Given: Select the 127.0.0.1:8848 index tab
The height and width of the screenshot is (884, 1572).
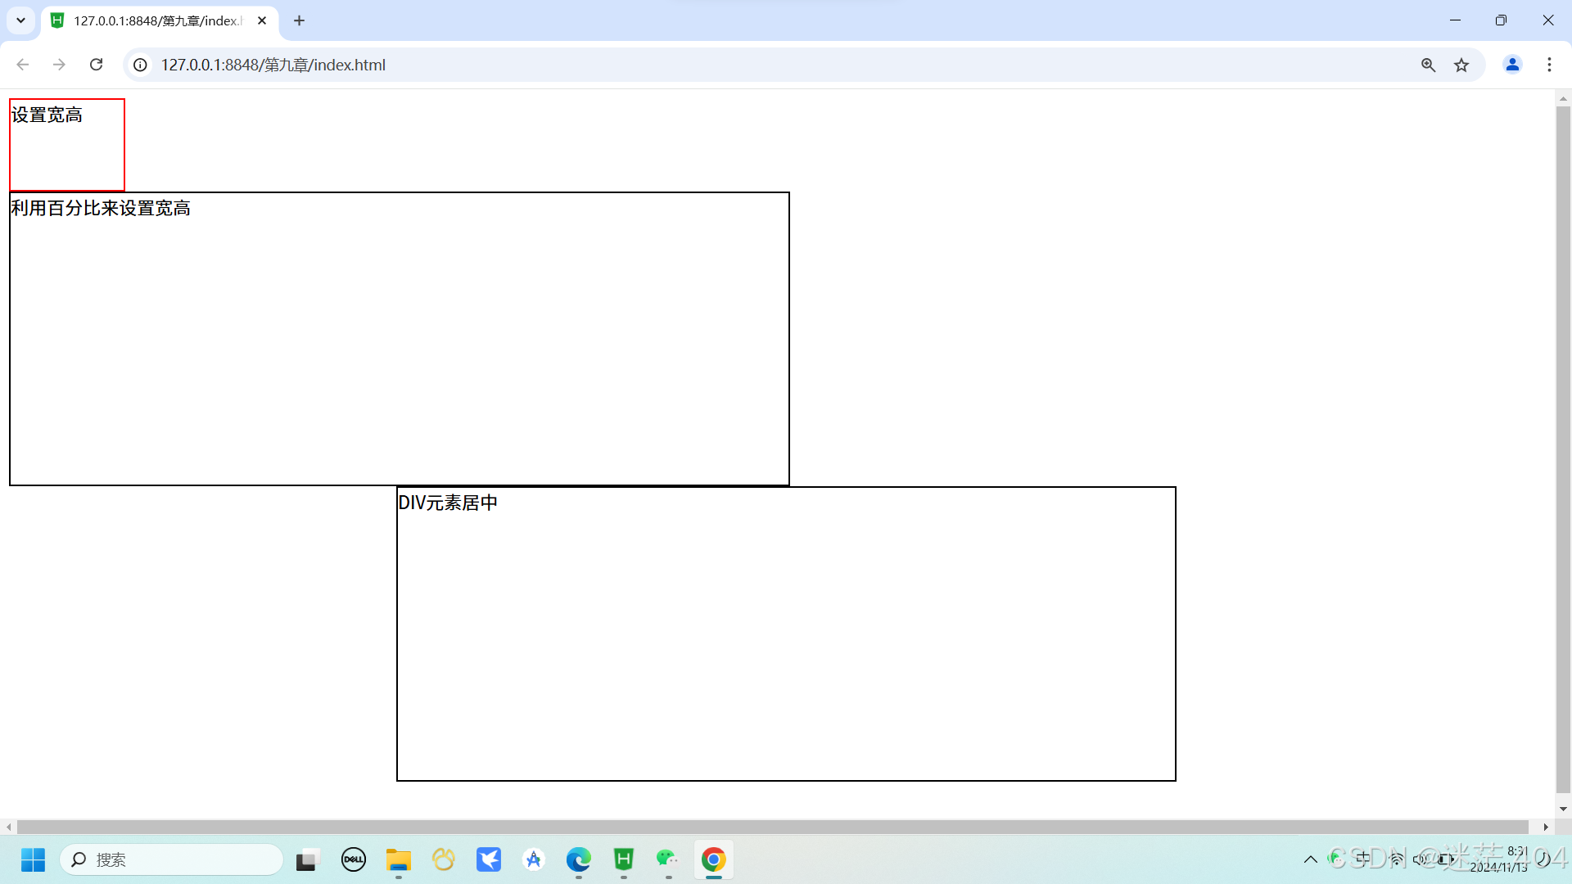Looking at the screenshot, I should [x=156, y=20].
